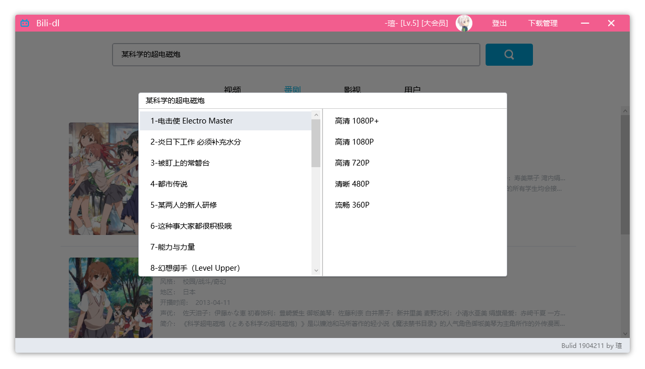Image resolution: width=645 pixels, height=369 pixels.
Task: Click the 声优 cast list line
Action: tap(363, 313)
